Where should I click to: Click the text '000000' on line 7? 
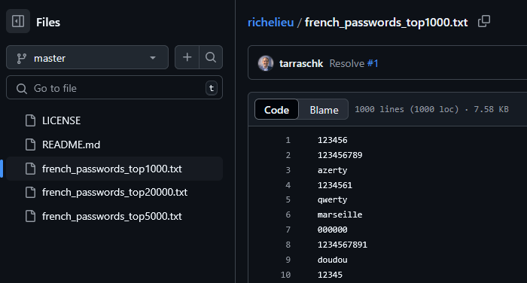[333, 230]
